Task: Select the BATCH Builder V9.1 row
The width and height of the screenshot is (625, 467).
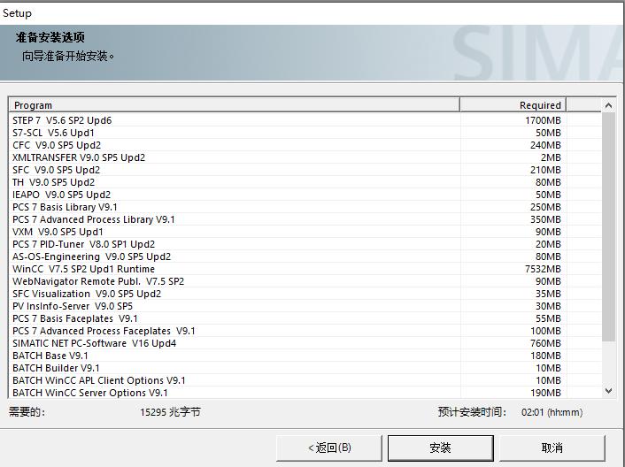Action: pos(305,368)
